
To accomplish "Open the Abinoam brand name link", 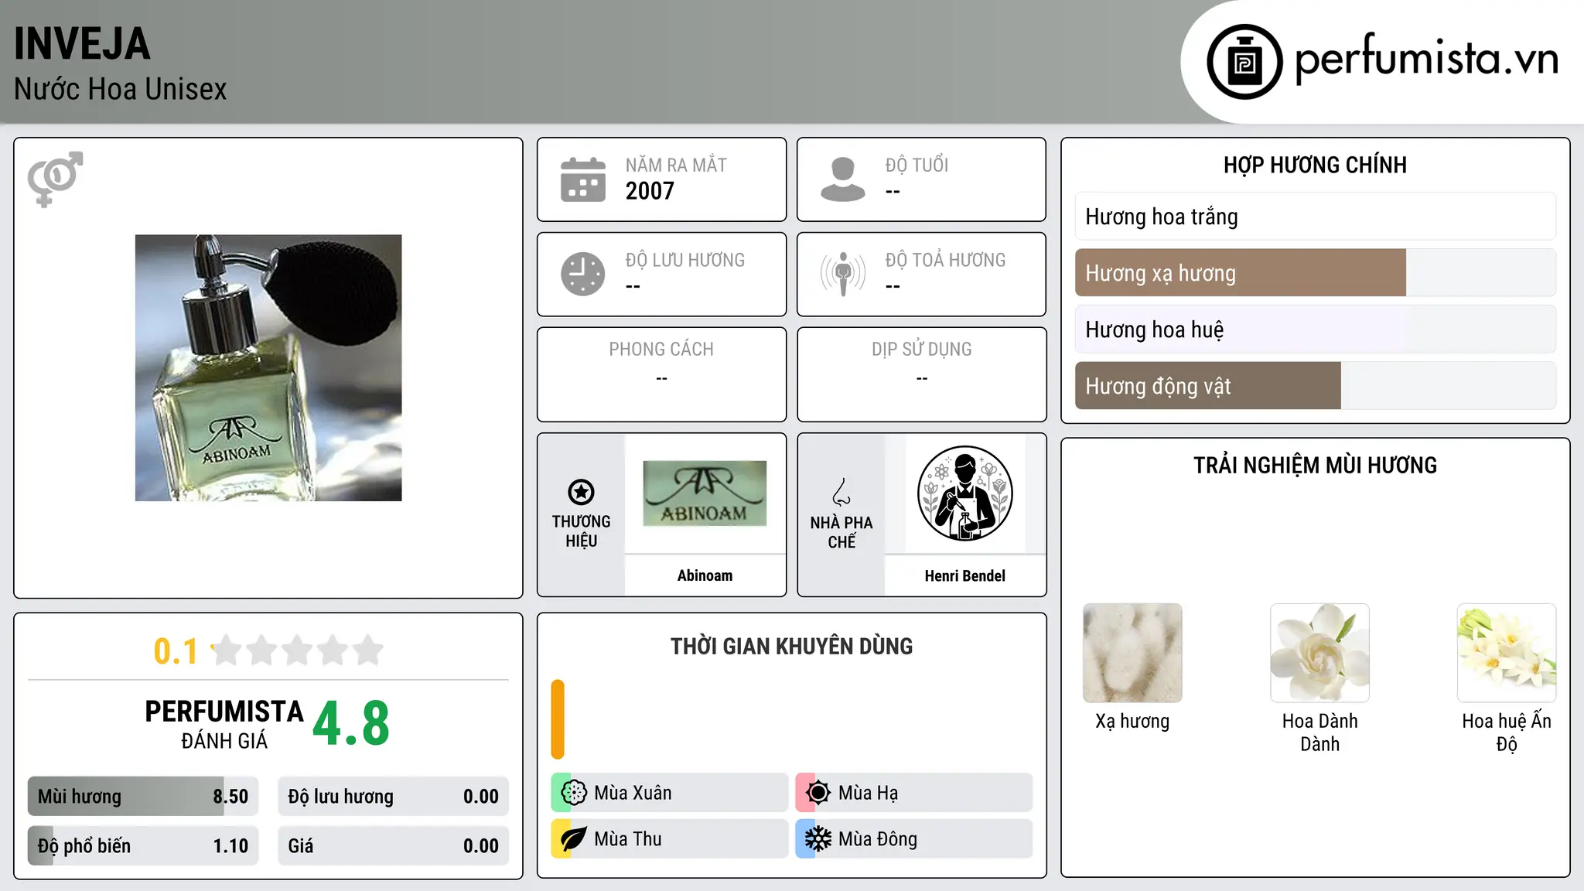I will pos(705,575).
